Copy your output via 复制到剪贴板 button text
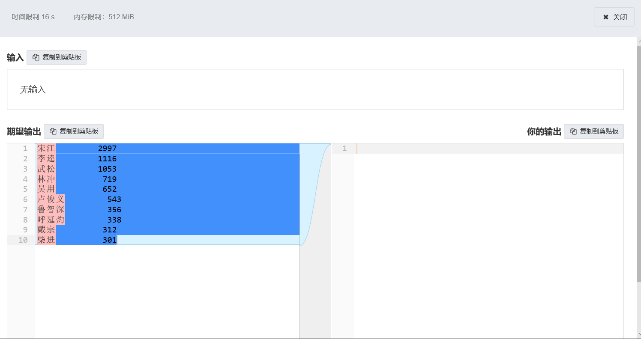Viewport: 641px width, 339px height. click(599, 131)
